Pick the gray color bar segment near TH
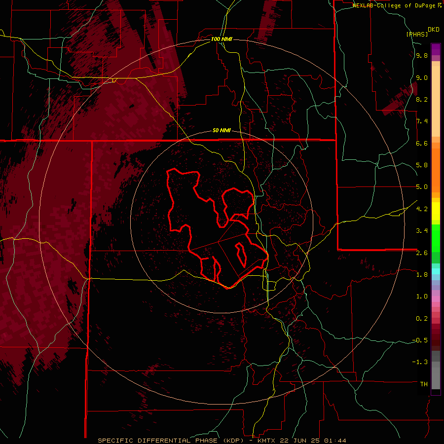444x444 pixels. (436, 378)
